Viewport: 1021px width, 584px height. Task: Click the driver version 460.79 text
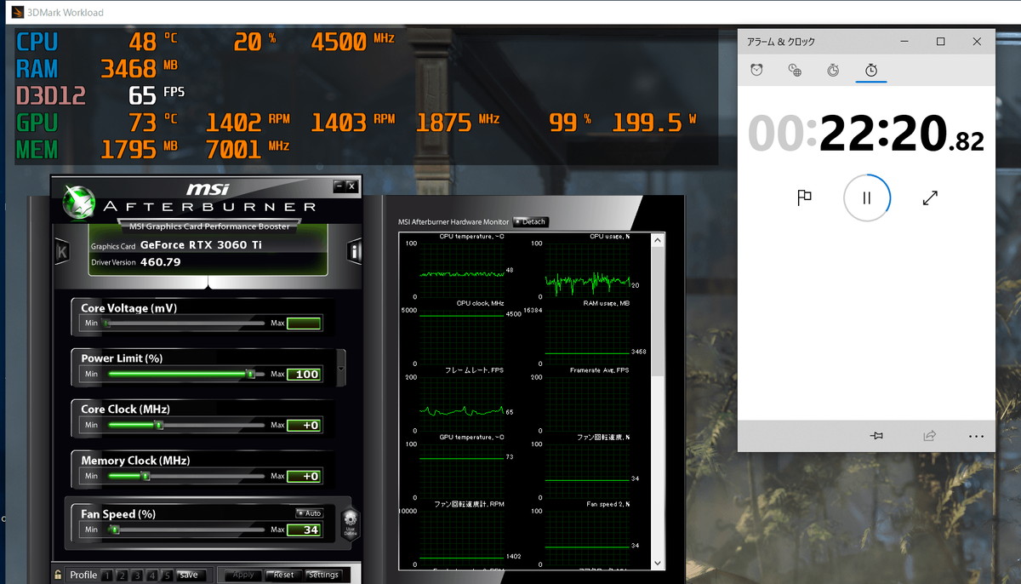pyautogui.click(x=160, y=262)
